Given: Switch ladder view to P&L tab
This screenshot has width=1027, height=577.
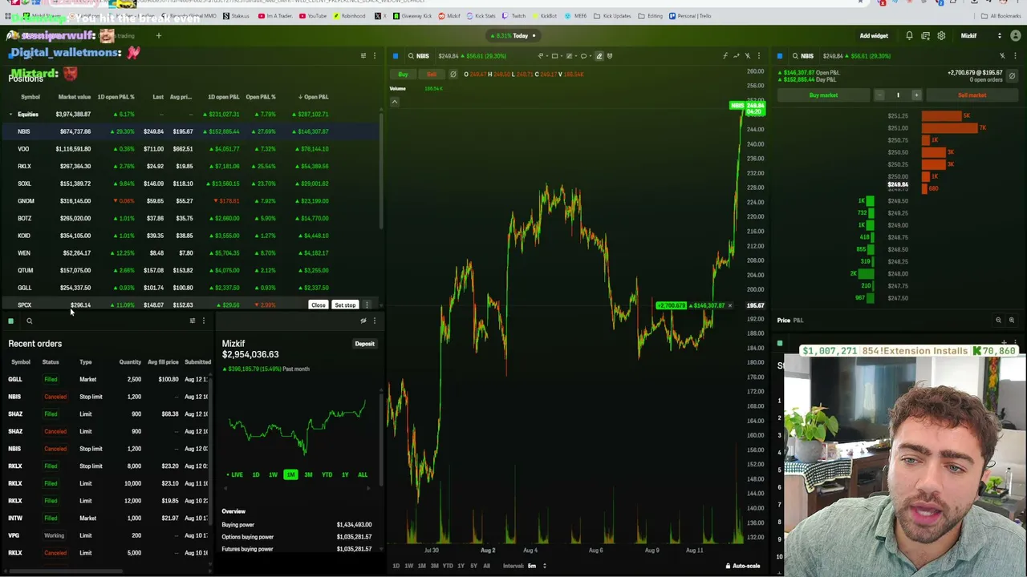Looking at the screenshot, I should (x=798, y=321).
